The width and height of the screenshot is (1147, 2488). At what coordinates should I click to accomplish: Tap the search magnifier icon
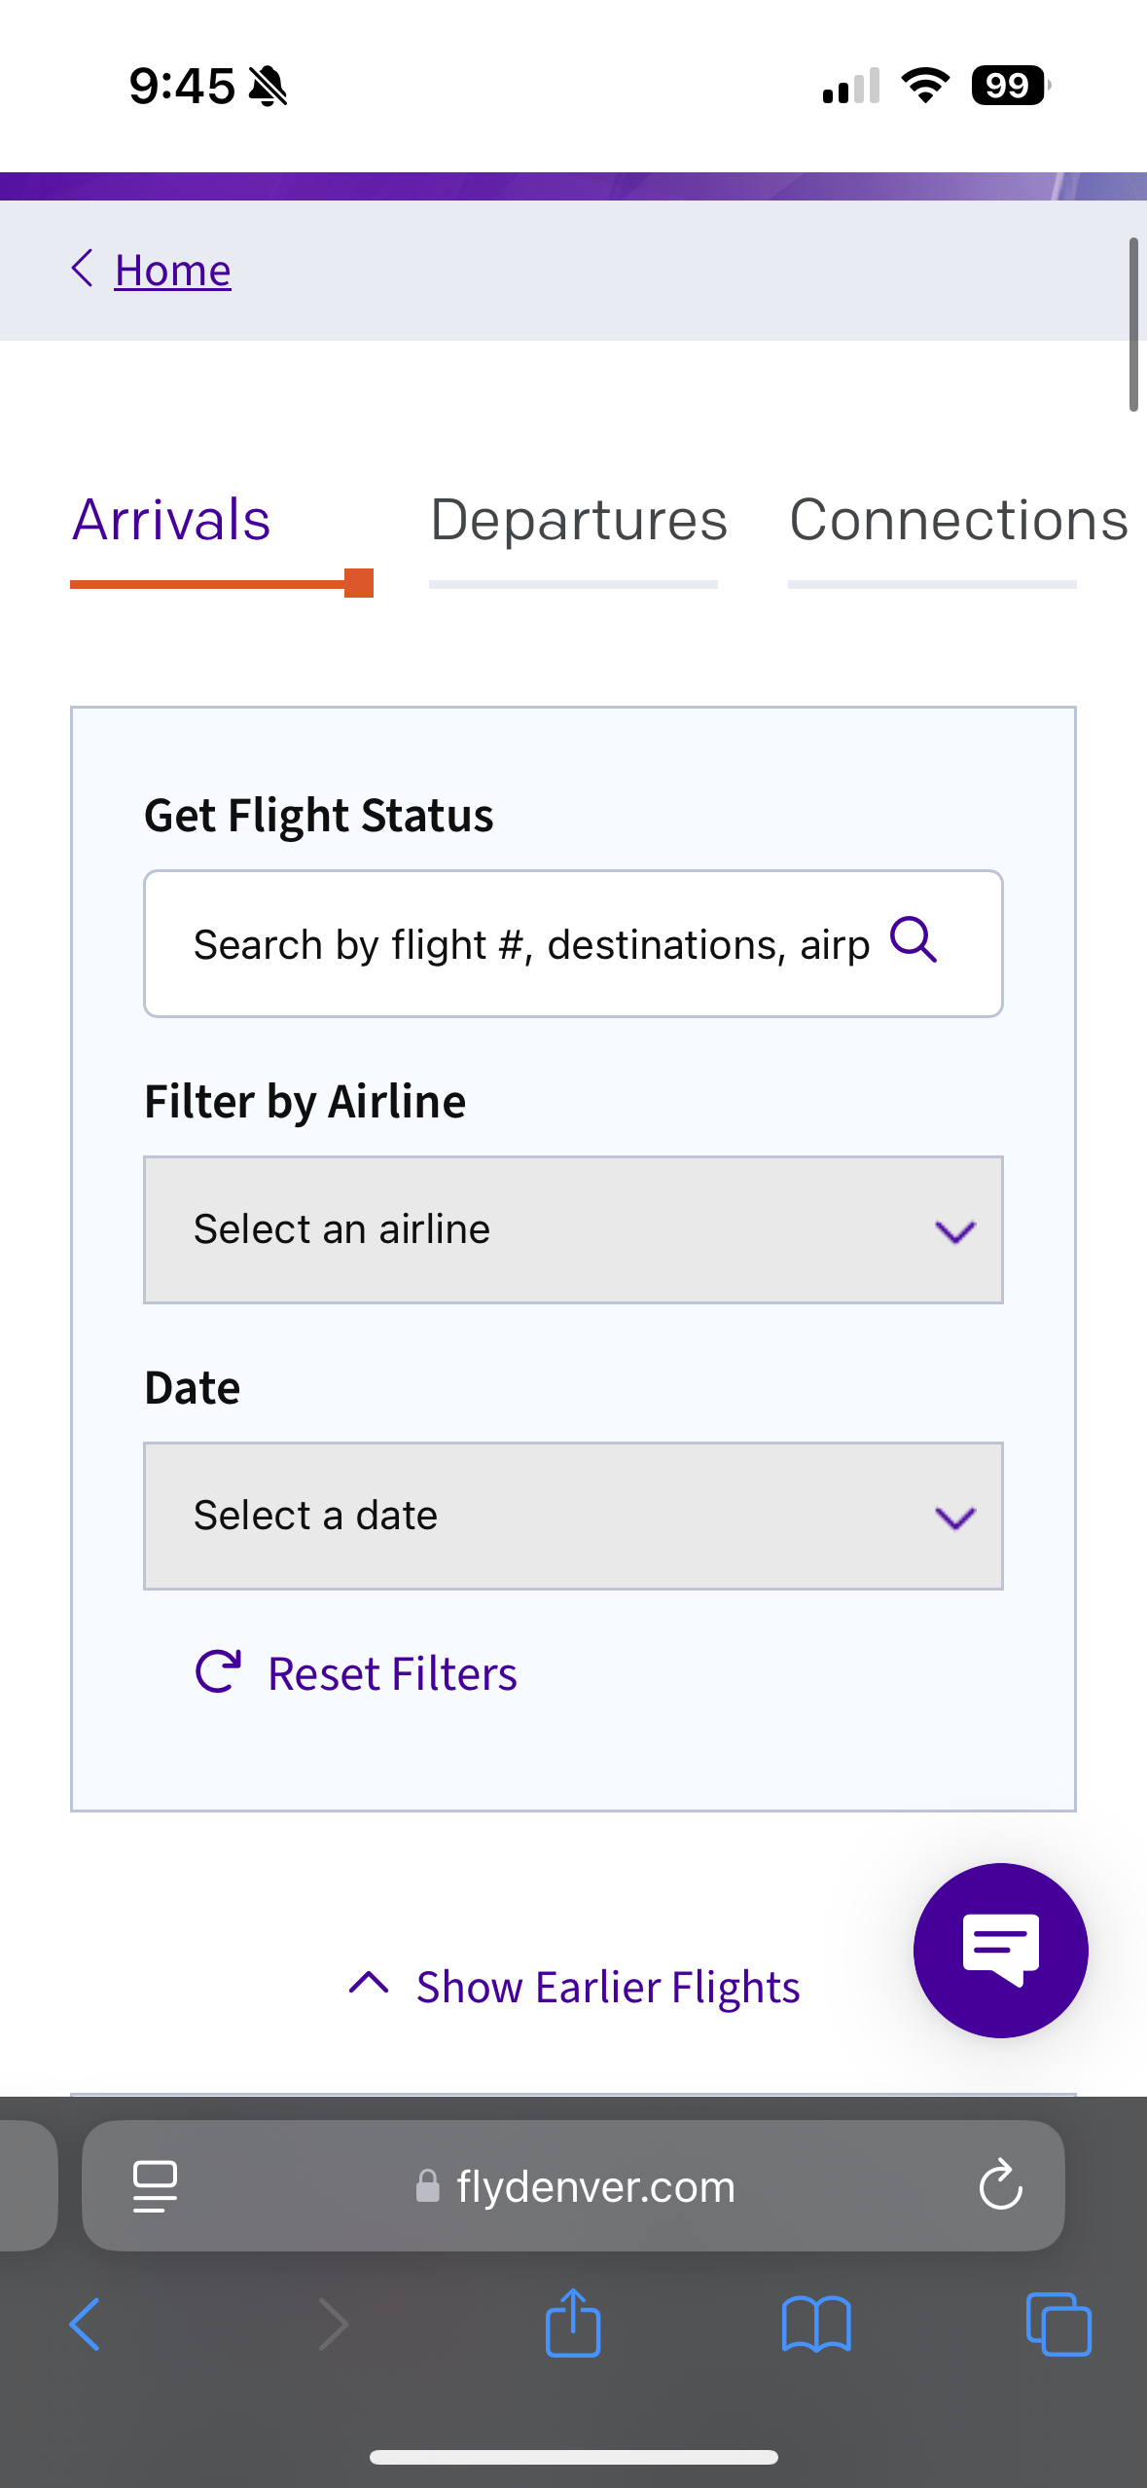point(914,940)
